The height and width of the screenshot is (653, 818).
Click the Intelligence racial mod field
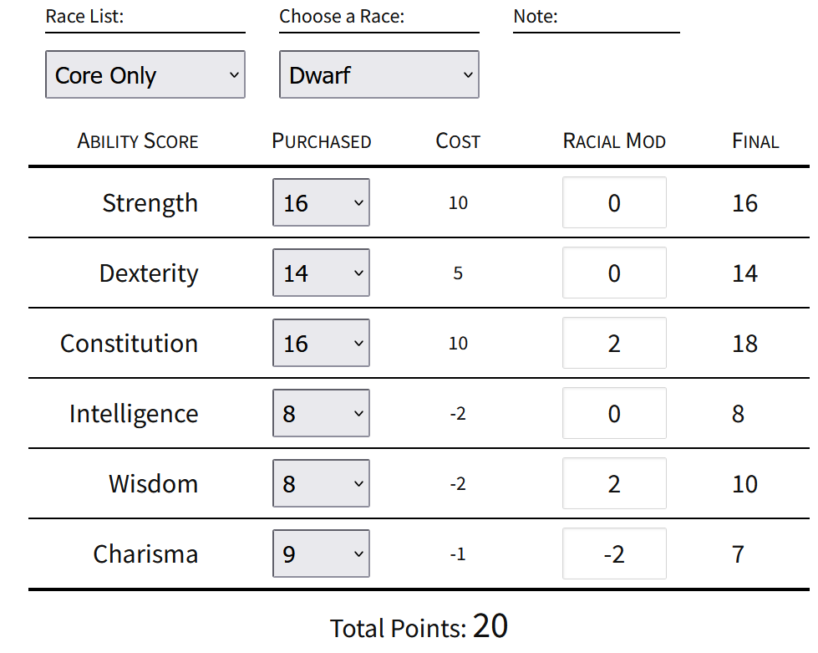pyautogui.click(x=614, y=413)
